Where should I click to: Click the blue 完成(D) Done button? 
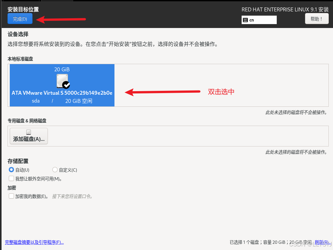pyautogui.click(x=20, y=19)
